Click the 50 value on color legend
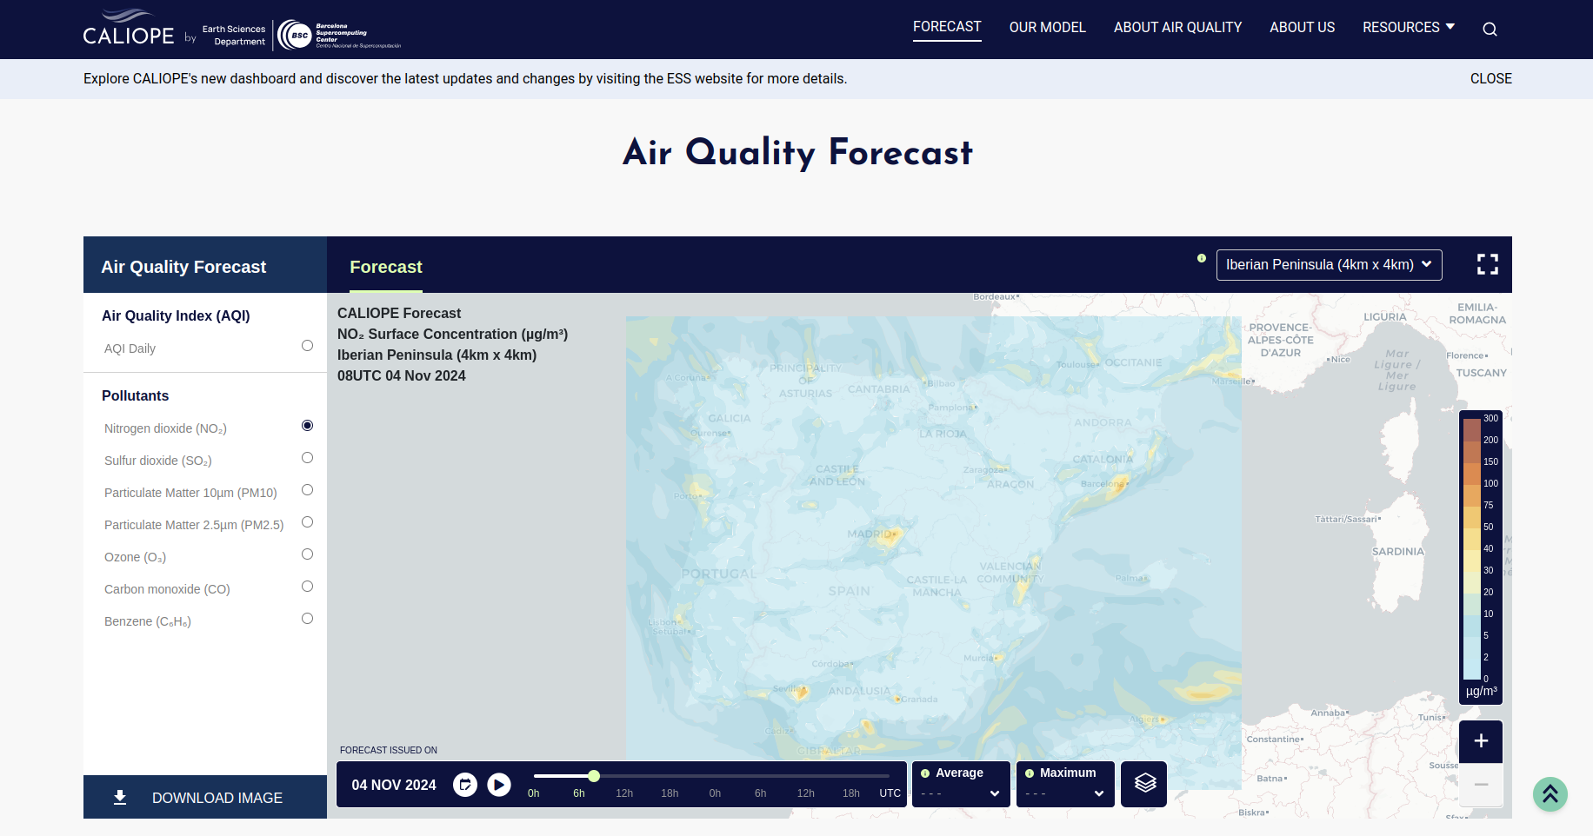Image resolution: width=1593 pixels, height=836 pixels. 1488,527
